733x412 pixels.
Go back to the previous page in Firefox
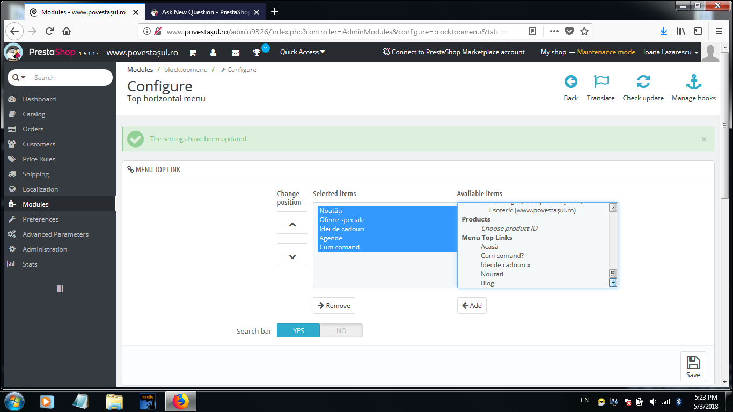(15, 31)
